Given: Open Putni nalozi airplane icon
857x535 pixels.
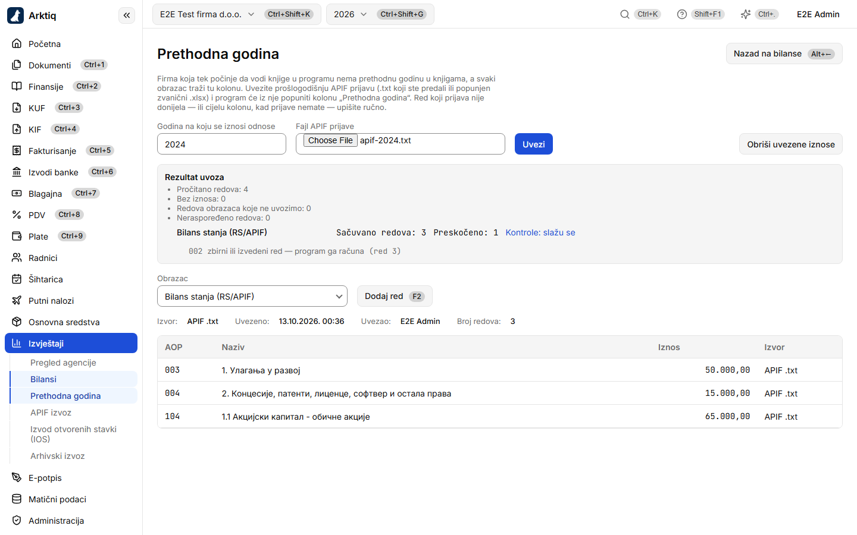Looking at the screenshot, I should click(x=17, y=300).
